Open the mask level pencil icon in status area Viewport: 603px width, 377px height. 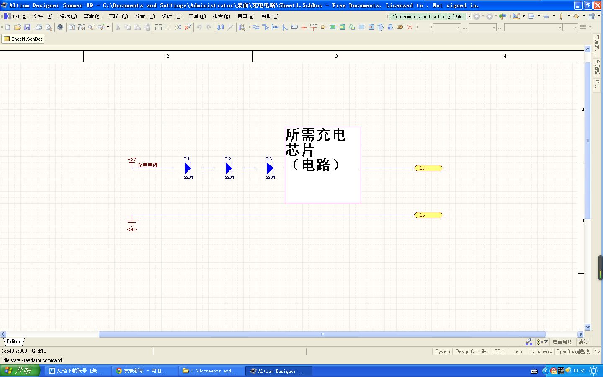529,341
